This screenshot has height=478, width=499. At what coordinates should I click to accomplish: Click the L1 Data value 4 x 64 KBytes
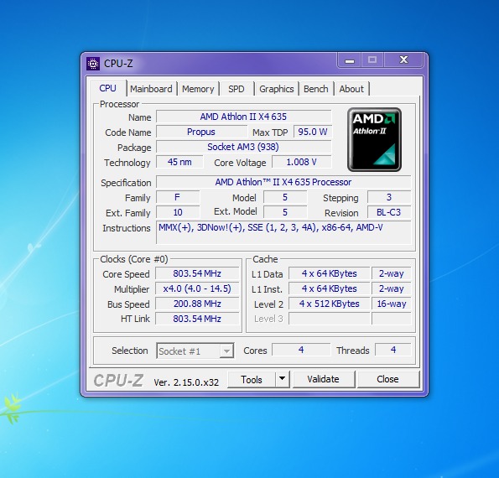[x=330, y=273]
